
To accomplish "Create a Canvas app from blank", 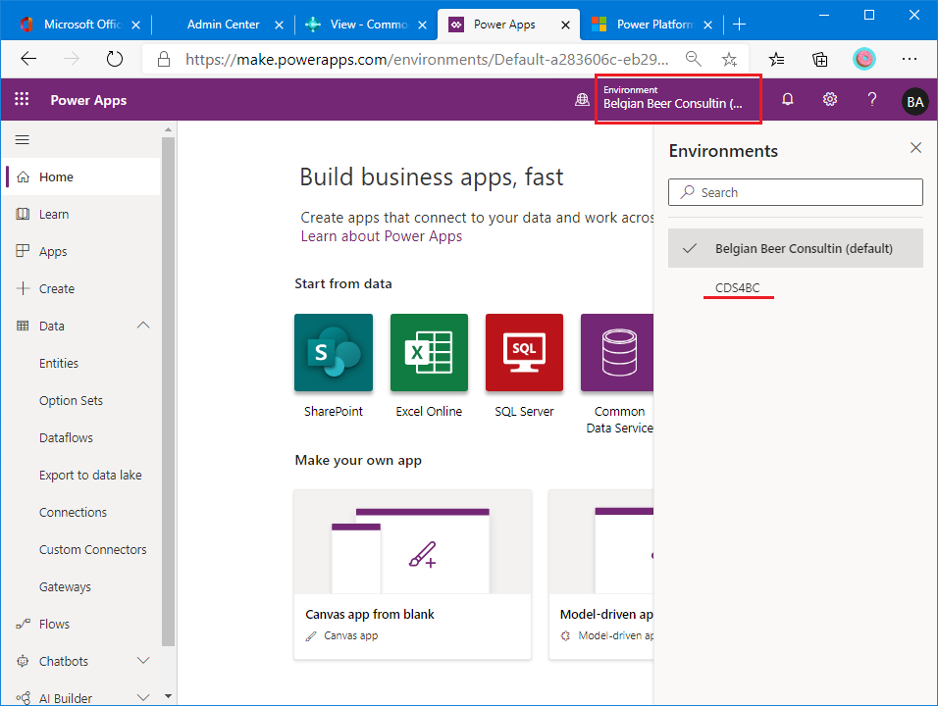I will point(412,575).
